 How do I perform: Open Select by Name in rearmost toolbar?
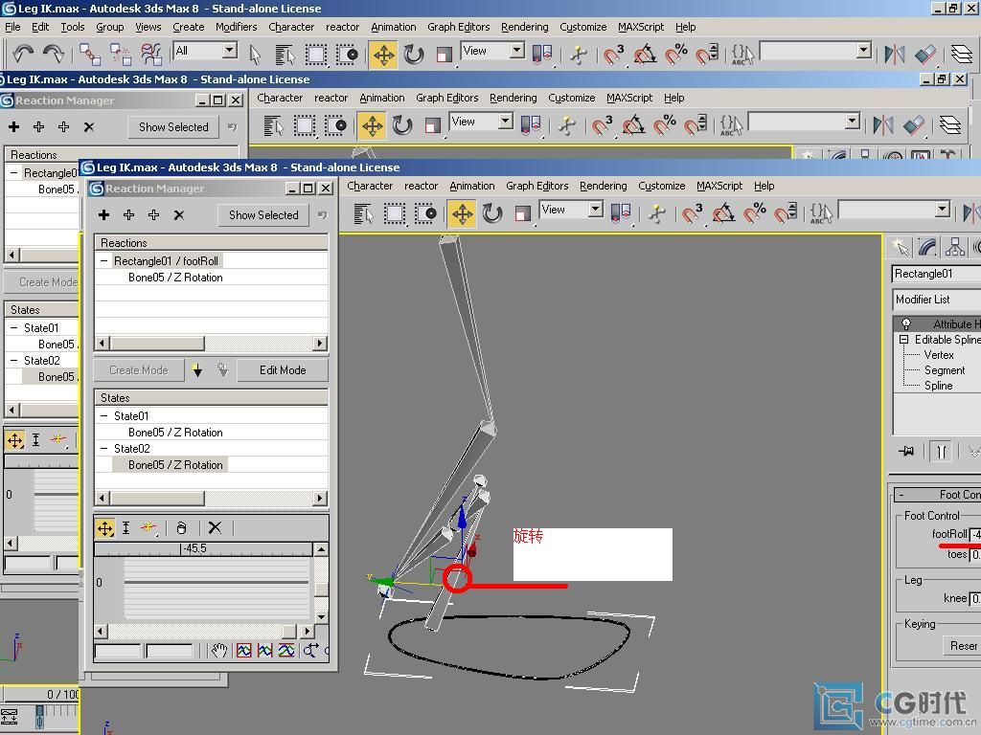point(285,55)
